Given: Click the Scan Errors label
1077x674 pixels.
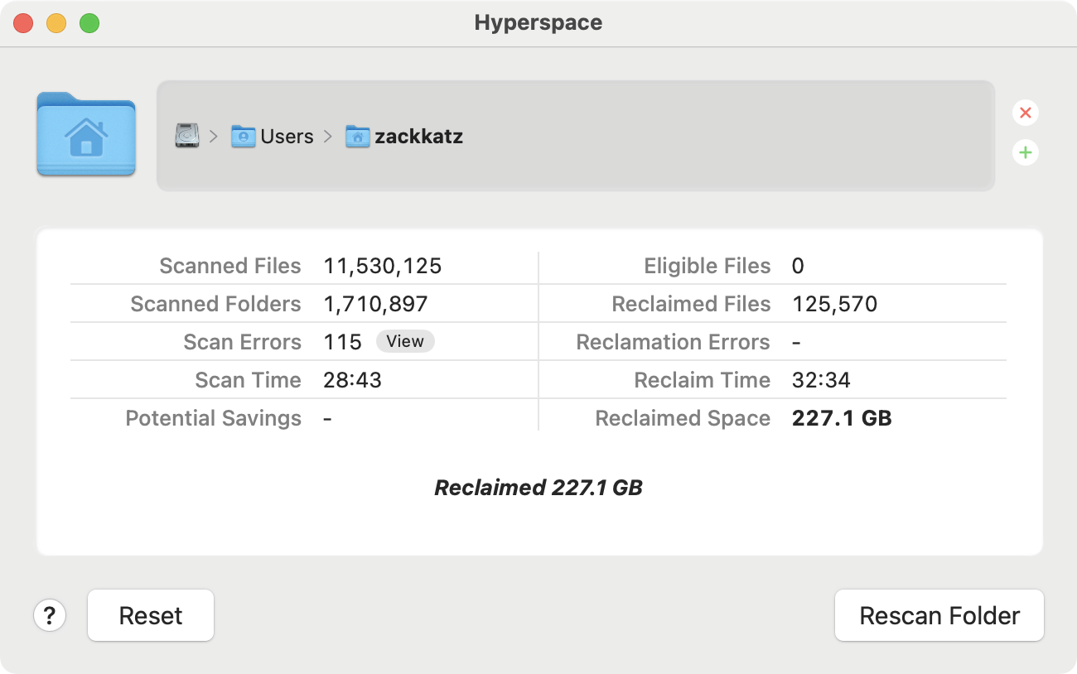Looking at the screenshot, I should [x=242, y=342].
